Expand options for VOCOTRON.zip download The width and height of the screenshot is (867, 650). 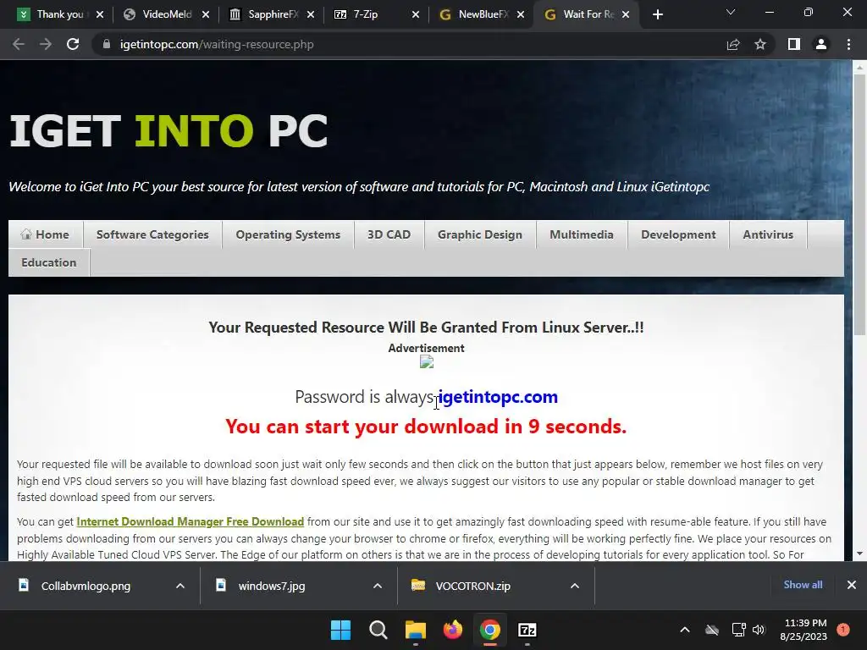click(575, 586)
